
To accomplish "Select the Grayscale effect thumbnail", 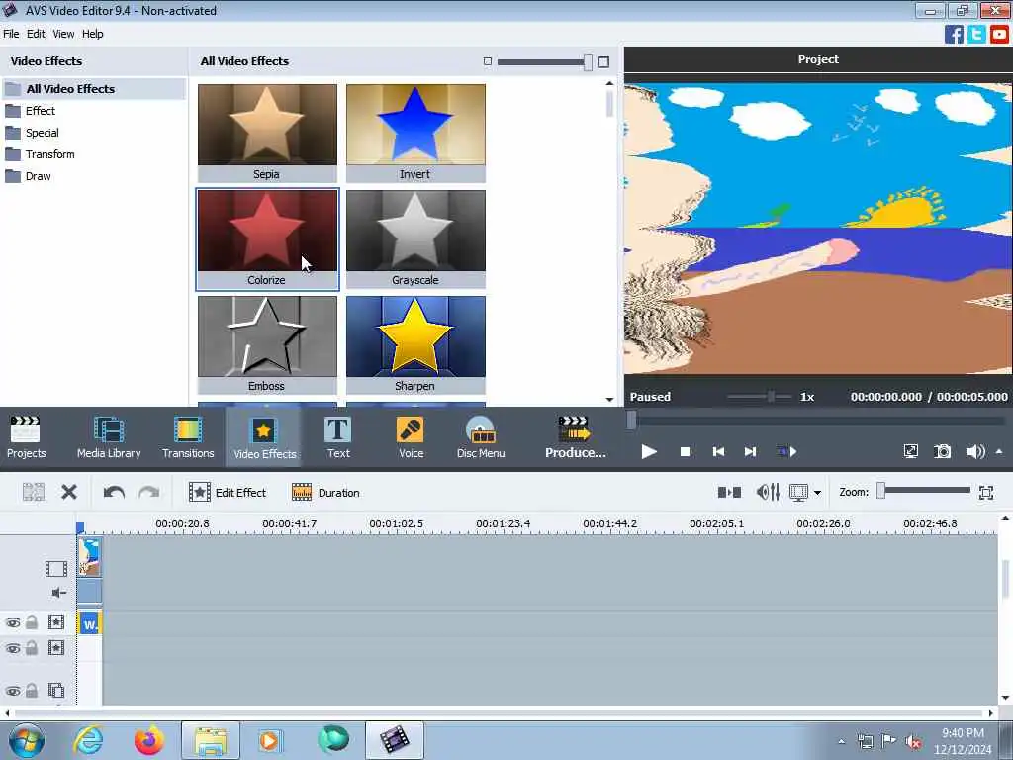I will pos(415,238).
